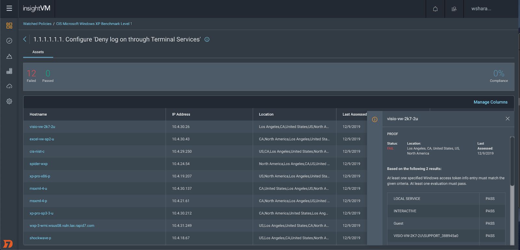The height and width of the screenshot is (250, 520).
Task: Close the visio-vw-2k7-2u proof panel
Action: click(x=507, y=119)
